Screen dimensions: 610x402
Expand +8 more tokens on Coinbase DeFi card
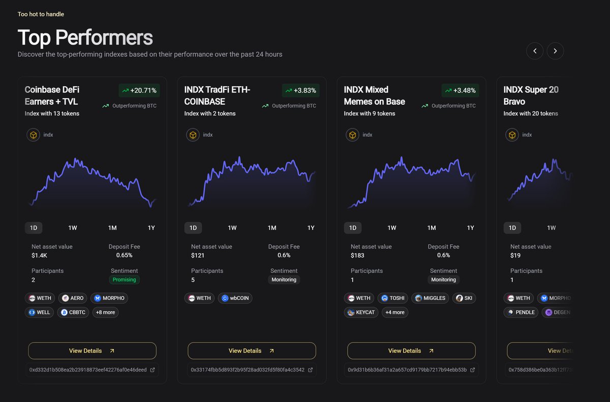[105, 312]
